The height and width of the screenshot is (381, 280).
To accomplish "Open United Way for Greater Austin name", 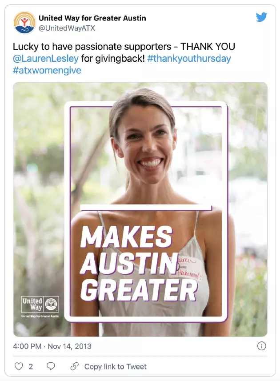I will pyautogui.click(x=92, y=18).
